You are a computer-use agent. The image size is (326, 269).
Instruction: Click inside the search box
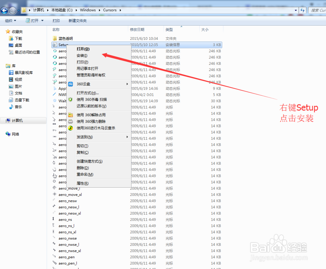[317, 10]
